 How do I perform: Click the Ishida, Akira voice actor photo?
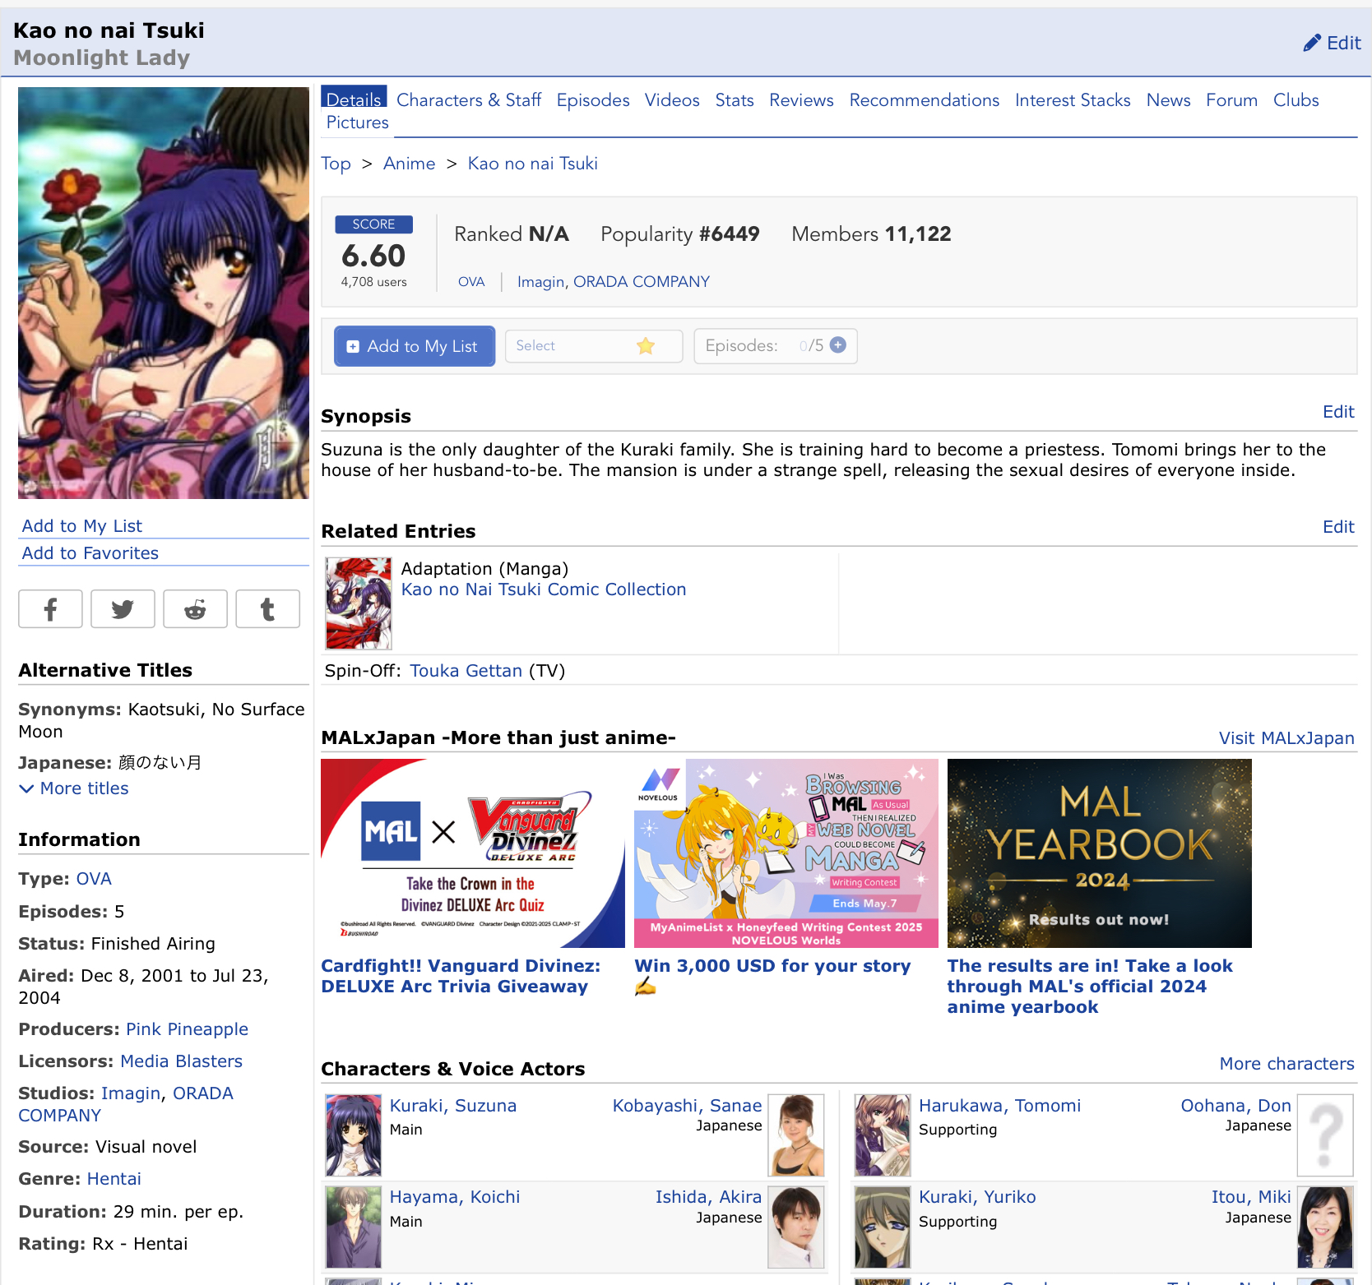pyautogui.click(x=796, y=1227)
